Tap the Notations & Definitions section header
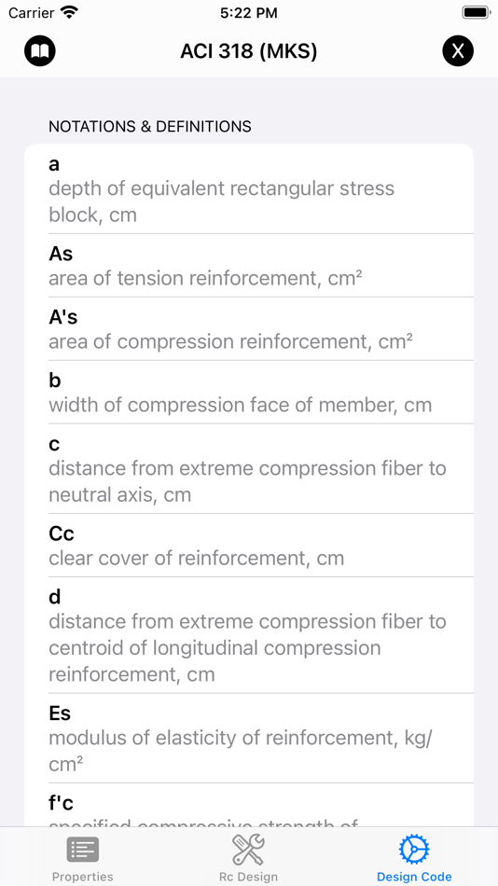 [150, 126]
